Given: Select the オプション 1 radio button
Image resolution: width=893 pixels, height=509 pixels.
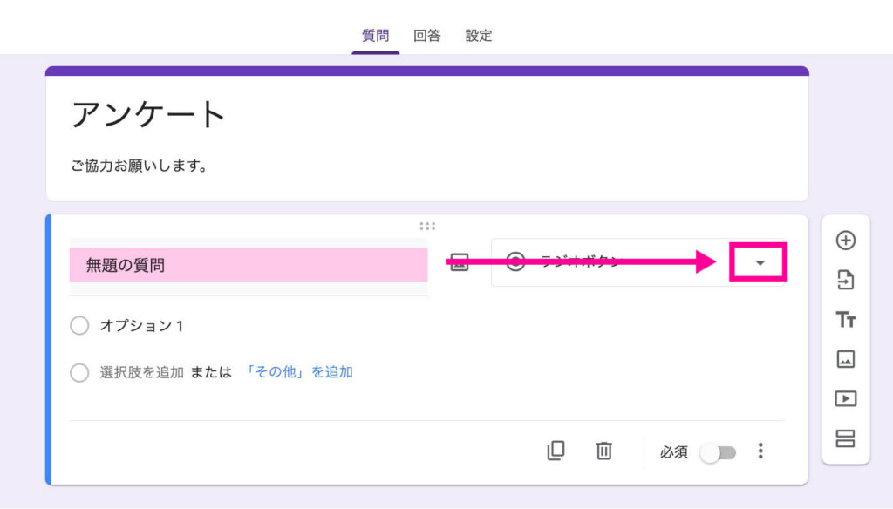Looking at the screenshot, I should pyautogui.click(x=79, y=326).
